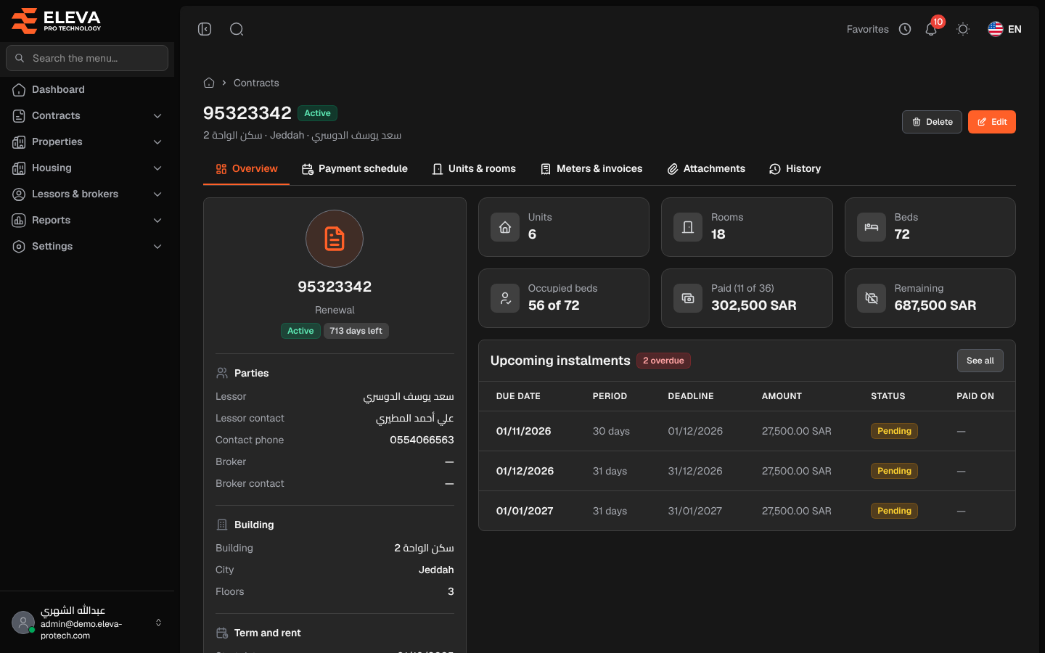The height and width of the screenshot is (653, 1045).
Task: Go to home via breadcrumb house icon
Action: 209,83
